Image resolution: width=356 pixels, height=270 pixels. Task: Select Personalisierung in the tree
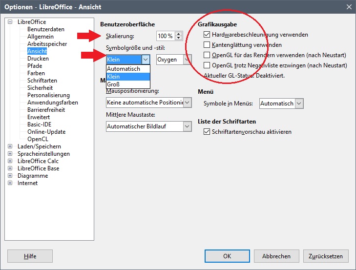(48, 95)
